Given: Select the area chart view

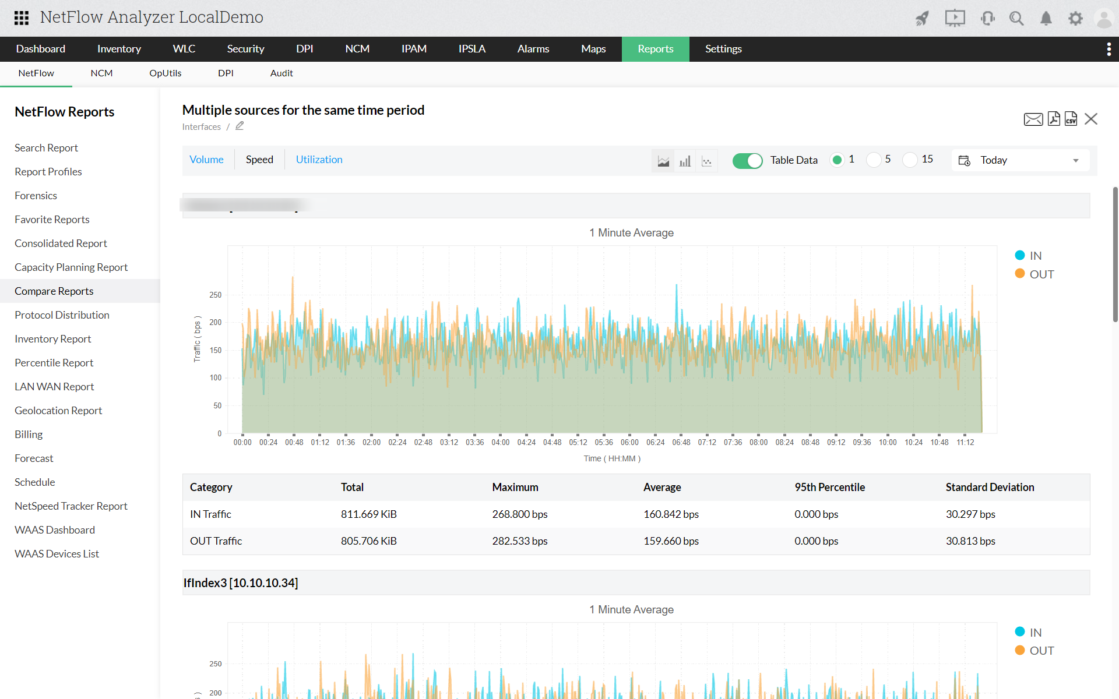Looking at the screenshot, I should tap(663, 160).
